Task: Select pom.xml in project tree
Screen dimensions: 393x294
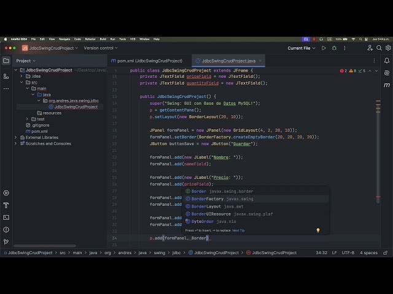Action: 37,131
